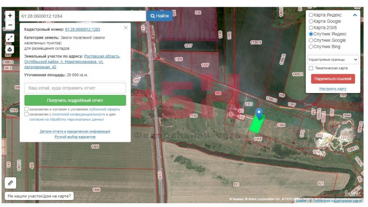The image size is (368, 207).
Task: Toggle fullscreen map view icon
Action: click(x=10, y=38)
